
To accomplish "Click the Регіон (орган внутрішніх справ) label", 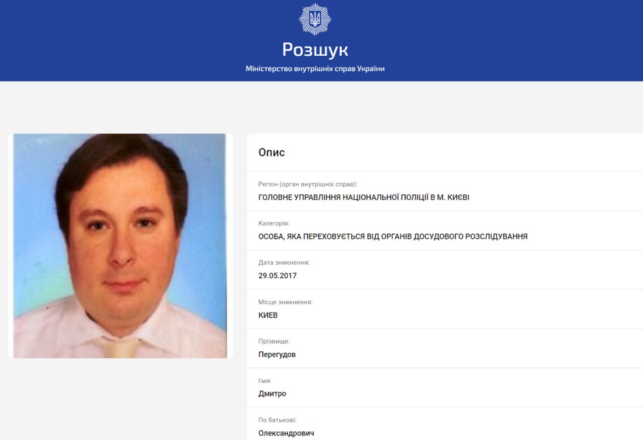I will click(308, 184).
